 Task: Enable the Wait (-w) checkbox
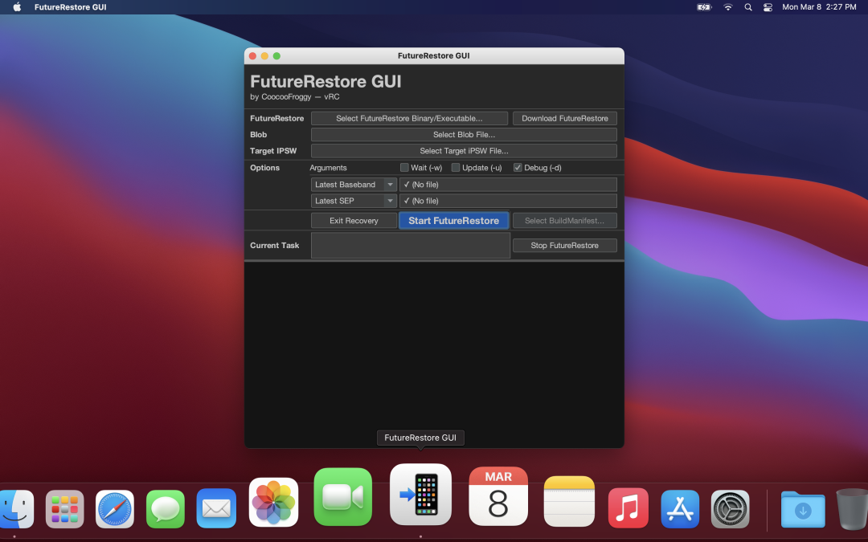pos(404,168)
